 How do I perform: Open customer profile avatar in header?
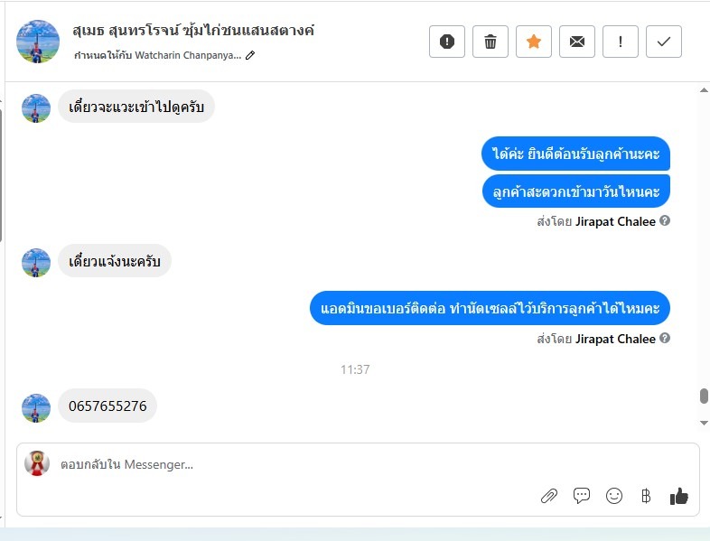(x=38, y=42)
